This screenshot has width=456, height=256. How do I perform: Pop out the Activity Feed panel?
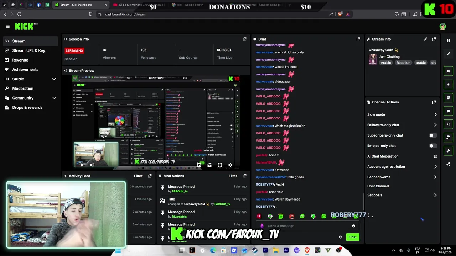(x=150, y=176)
